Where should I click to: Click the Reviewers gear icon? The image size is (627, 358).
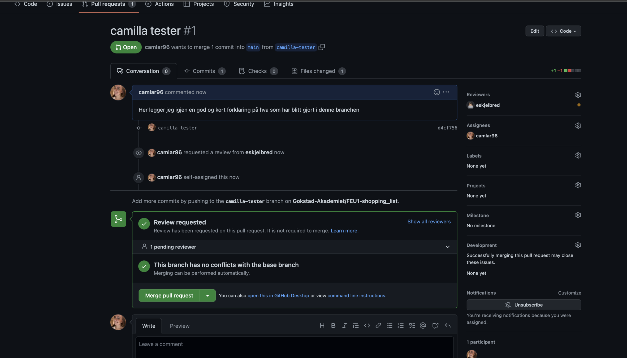[578, 95]
